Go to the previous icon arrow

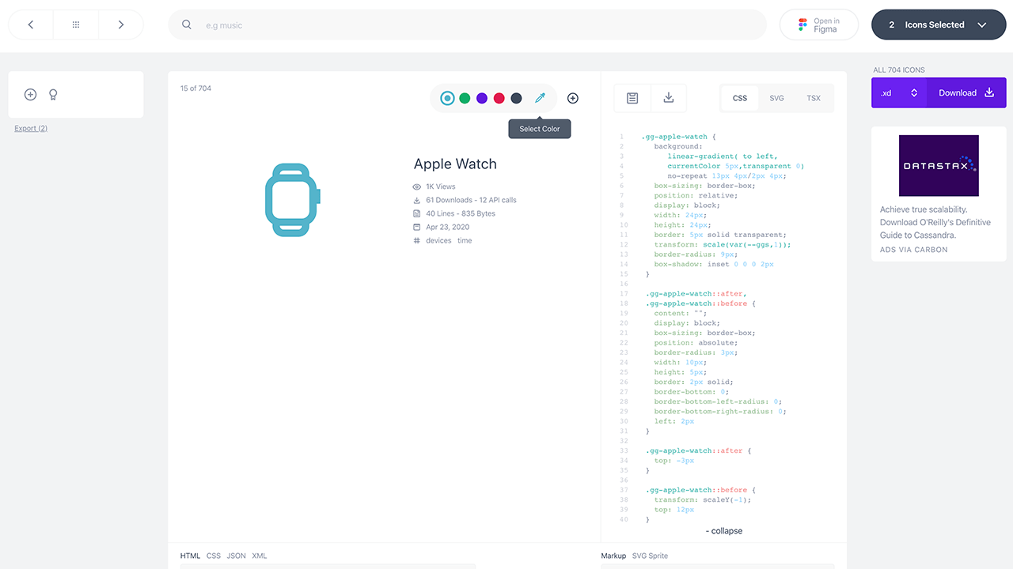[x=31, y=24]
